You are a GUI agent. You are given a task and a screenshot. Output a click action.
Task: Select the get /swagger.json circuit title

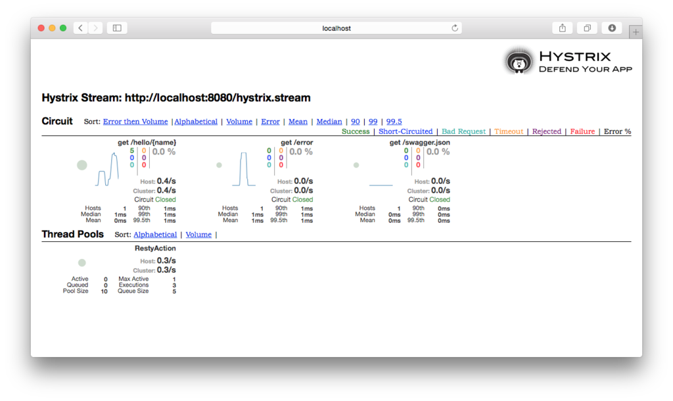tap(420, 142)
